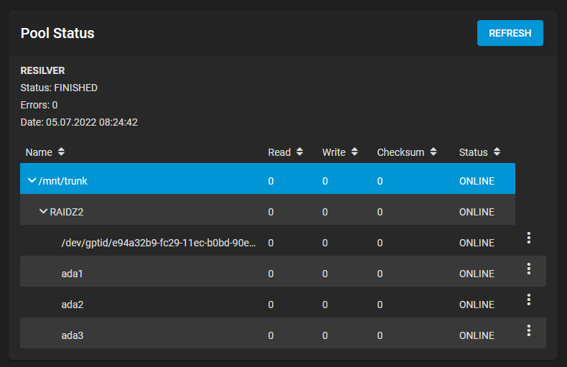Click the ONLINE status of the gptid device
This screenshot has width=567, height=367.
point(477,243)
